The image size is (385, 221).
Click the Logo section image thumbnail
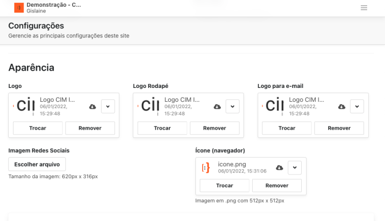pos(25,106)
